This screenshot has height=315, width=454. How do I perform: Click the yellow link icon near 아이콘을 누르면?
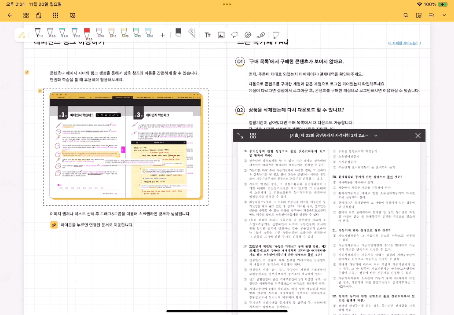[x=54, y=225]
